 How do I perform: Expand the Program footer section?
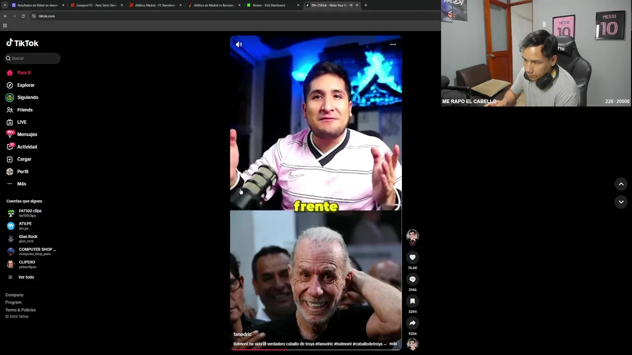click(13, 302)
